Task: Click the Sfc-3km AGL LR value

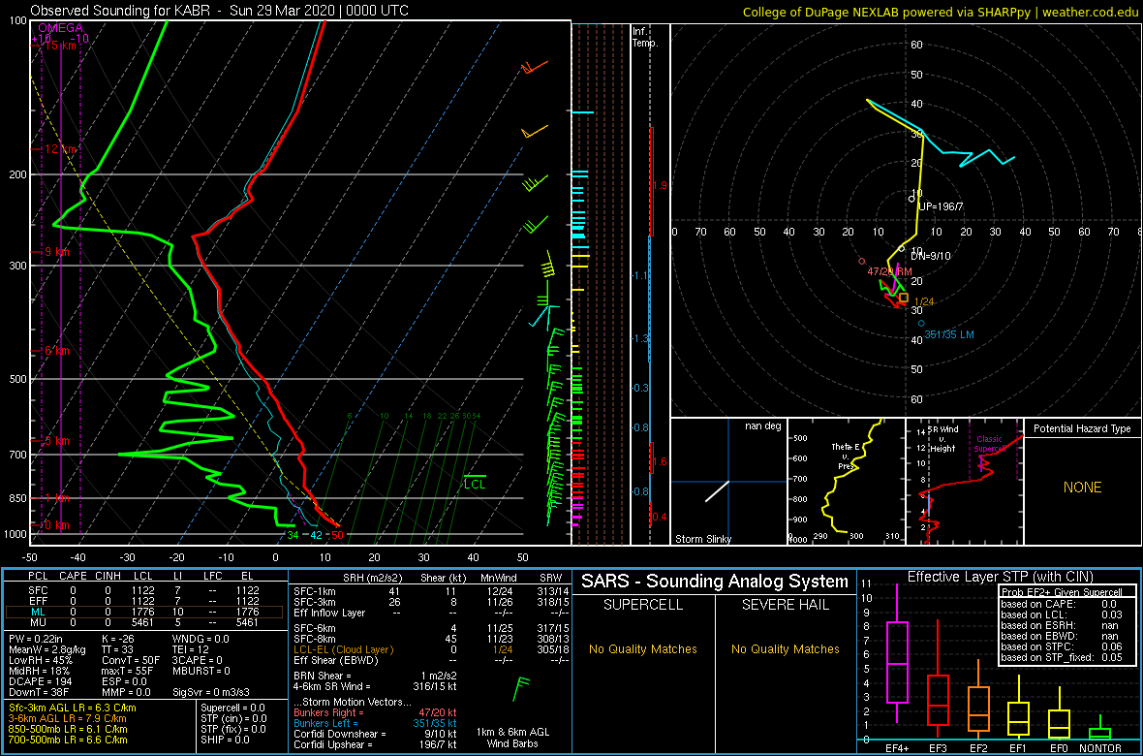Action: point(73,708)
